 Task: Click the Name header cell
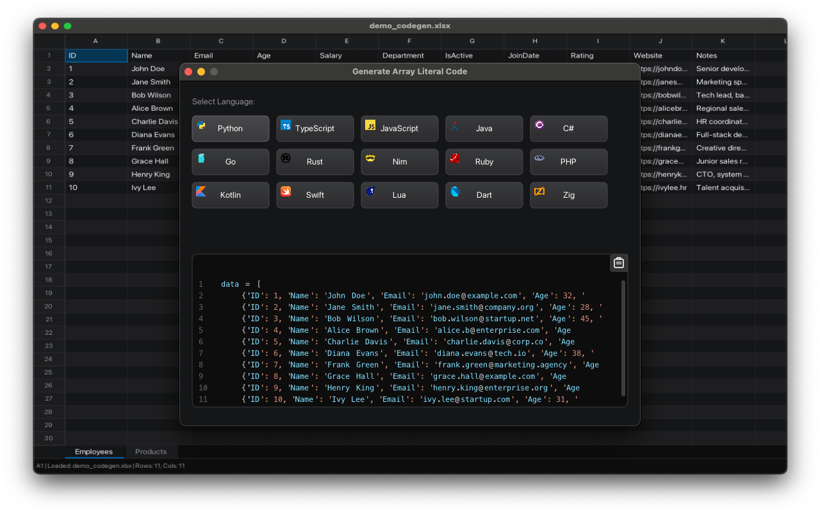coord(159,56)
